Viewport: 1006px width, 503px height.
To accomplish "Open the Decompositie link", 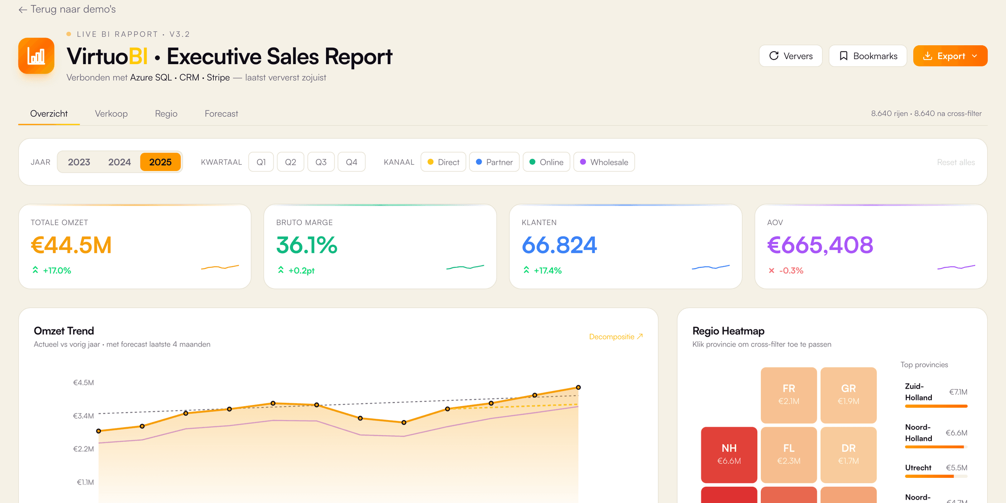I will click(x=616, y=337).
